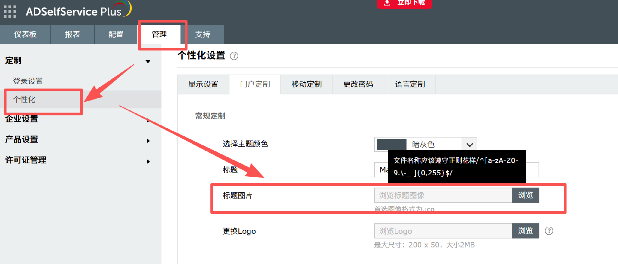This screenshot has width=618, height=264.
Task: Expand the 产品设置 sidebar section
Action: pyautogui.click(x=148, y=141)
